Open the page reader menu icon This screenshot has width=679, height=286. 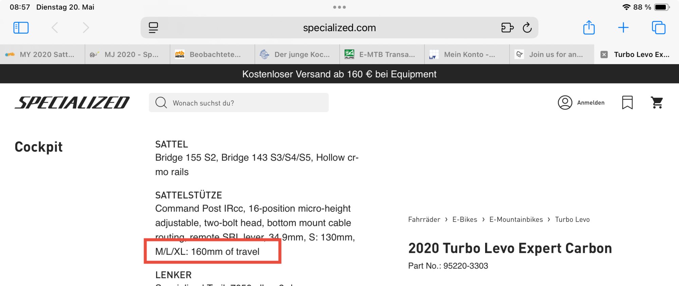click(153, 27)
